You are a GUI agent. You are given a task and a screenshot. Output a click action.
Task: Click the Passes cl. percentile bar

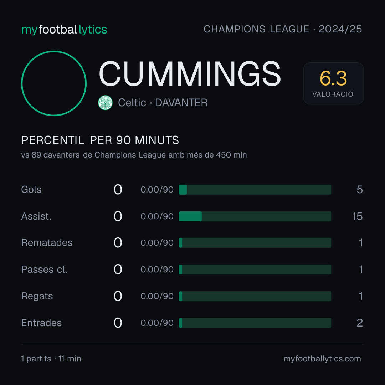tap(255, 269)
